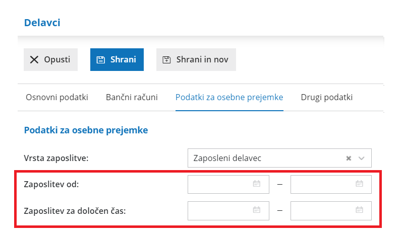Click the Opusti button
402x237 pixels.
point(51,60)
